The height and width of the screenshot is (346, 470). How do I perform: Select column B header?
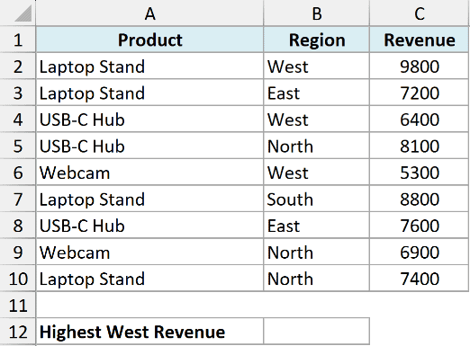316,13
